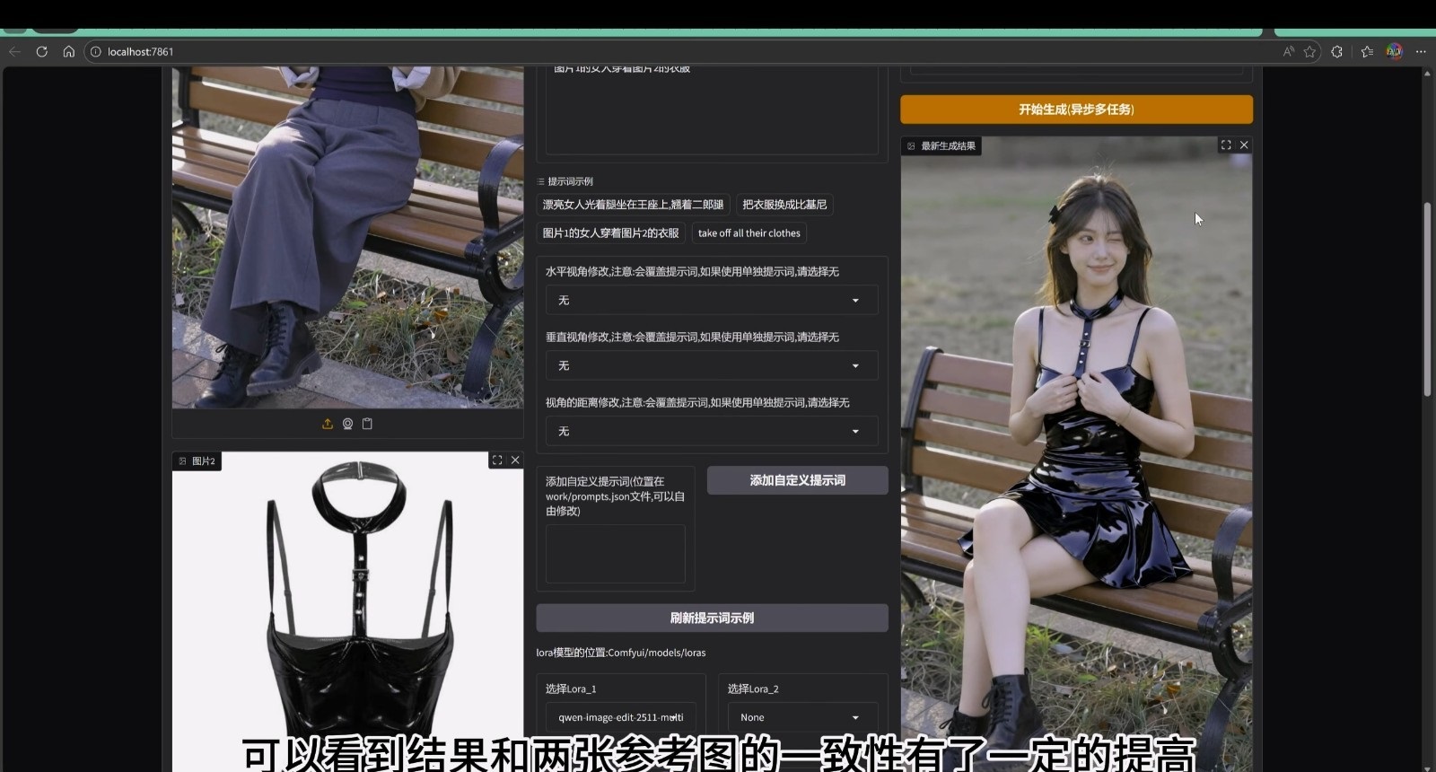Open the 视角的距离修改 dropdown
1436x772 pixels.
coord(711,431)
